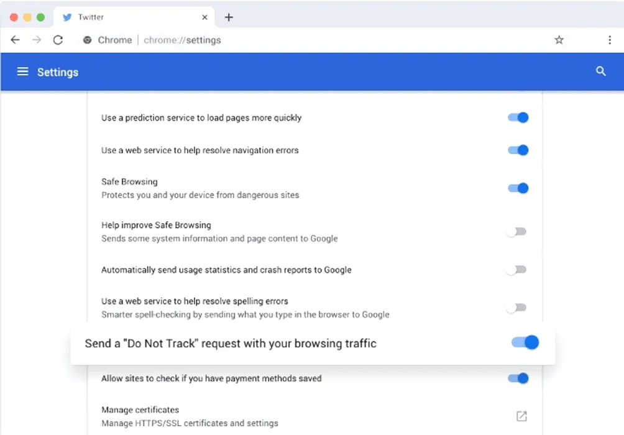This screenshot has width=624, height=435.
Task: Enable Help improve Safe Browsing
Action: (x=516, y=232)
